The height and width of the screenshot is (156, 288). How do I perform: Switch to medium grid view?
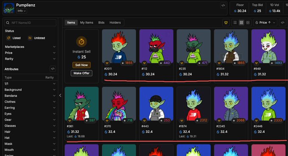tap(241, 22)
